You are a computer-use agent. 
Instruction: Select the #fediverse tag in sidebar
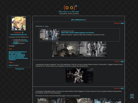coord(21,54)
